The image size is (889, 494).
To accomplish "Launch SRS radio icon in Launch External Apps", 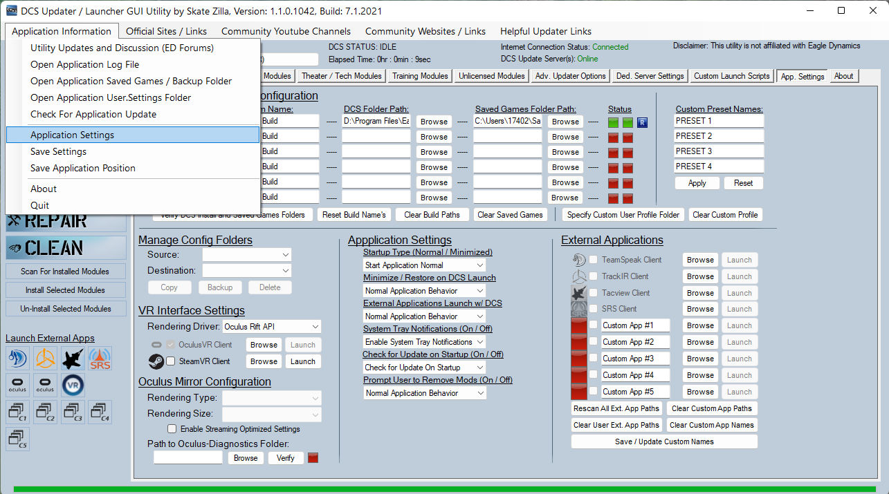I will point(100,359).
